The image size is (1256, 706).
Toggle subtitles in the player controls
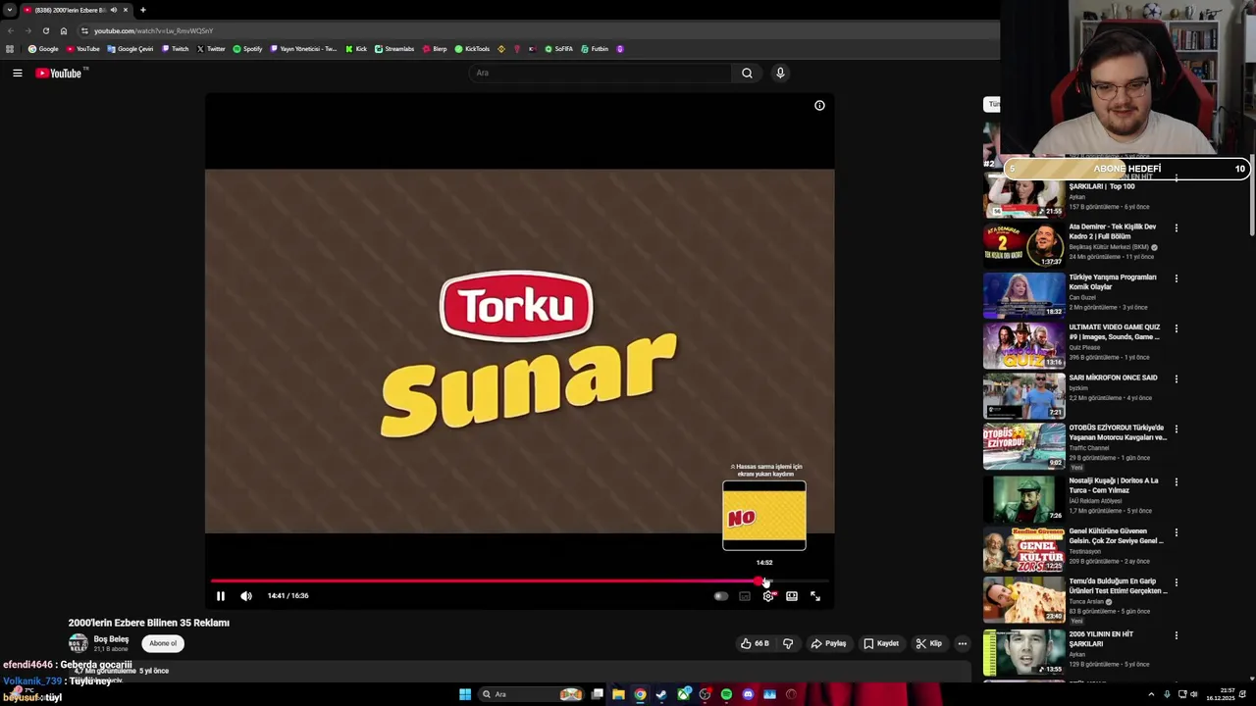click(x=745, y=596)
